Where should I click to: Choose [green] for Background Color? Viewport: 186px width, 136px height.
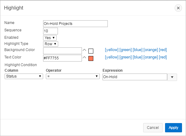pos(126,50)
